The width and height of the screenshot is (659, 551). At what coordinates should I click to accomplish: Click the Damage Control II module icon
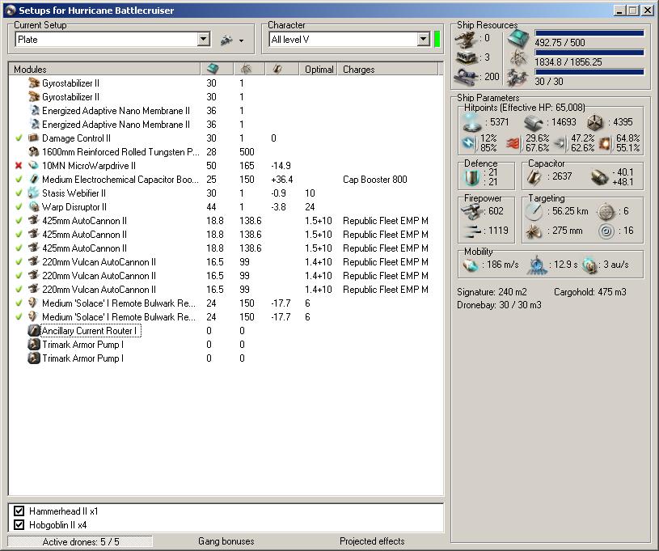point(34,138)
